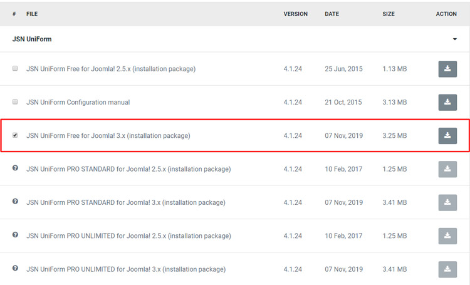Click date 07 Nov, 2019 in UniForm Free row
The height and width of the screenshot is (285, 470).
pyautogui.click(x=344, y=136)
